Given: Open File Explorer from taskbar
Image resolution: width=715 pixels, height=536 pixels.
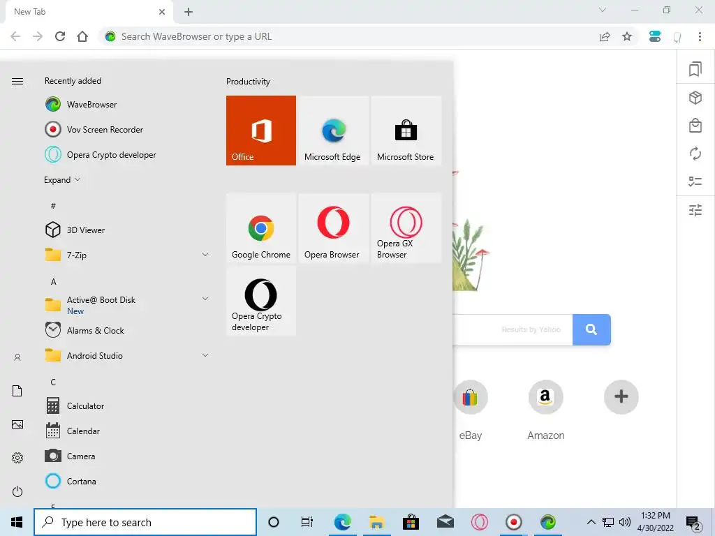Looking at the screenshot, I should (376, 522).
